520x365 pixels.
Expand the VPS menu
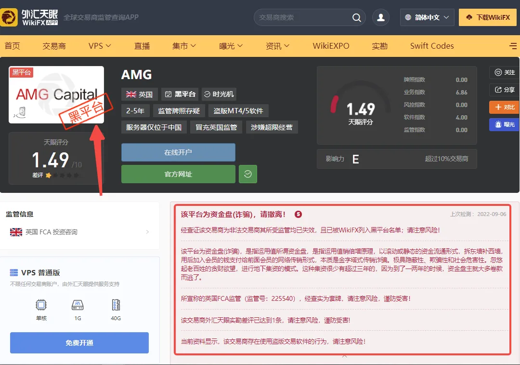coord(100,46)
